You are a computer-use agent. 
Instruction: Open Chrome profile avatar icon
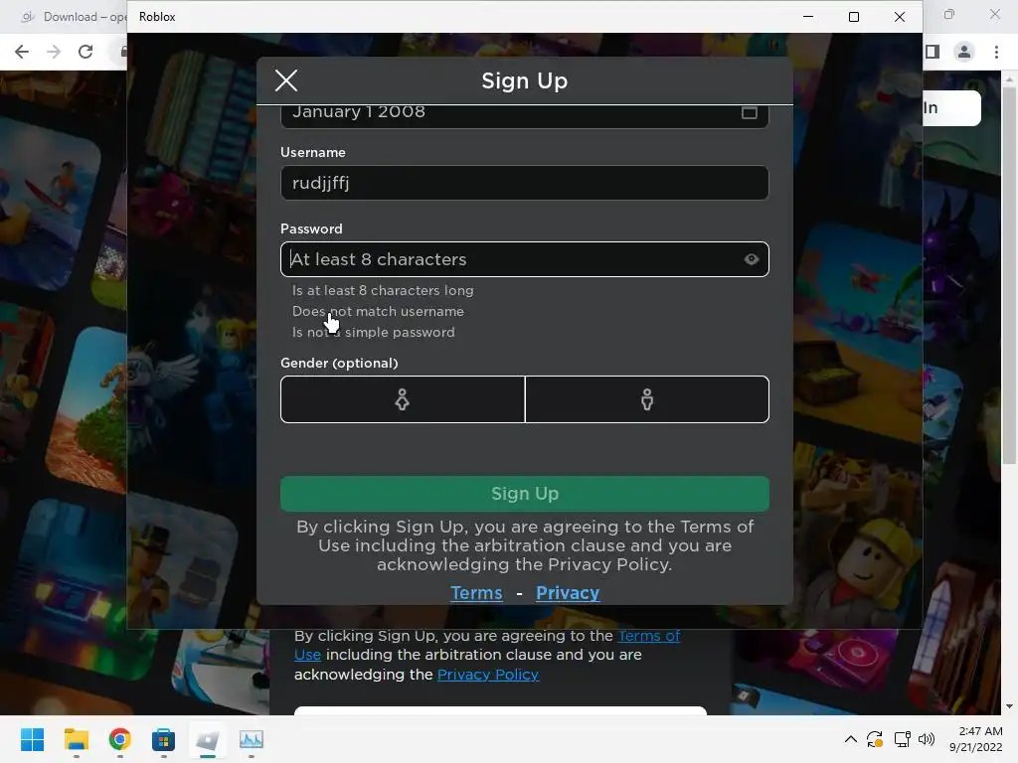[964, 52]
